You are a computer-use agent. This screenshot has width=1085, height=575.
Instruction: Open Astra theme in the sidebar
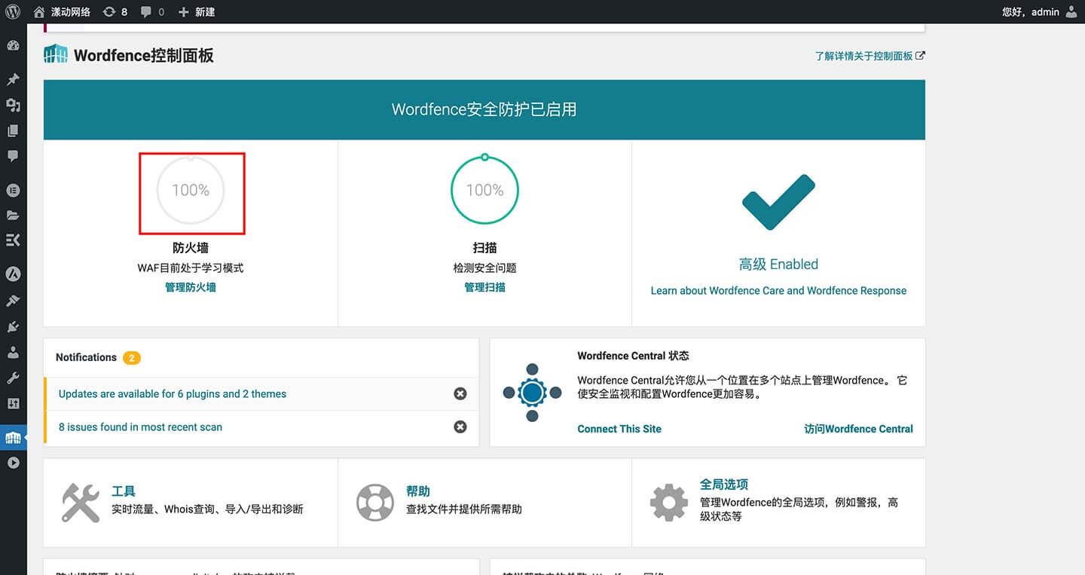pyautogui.click(x=13, y=274)
